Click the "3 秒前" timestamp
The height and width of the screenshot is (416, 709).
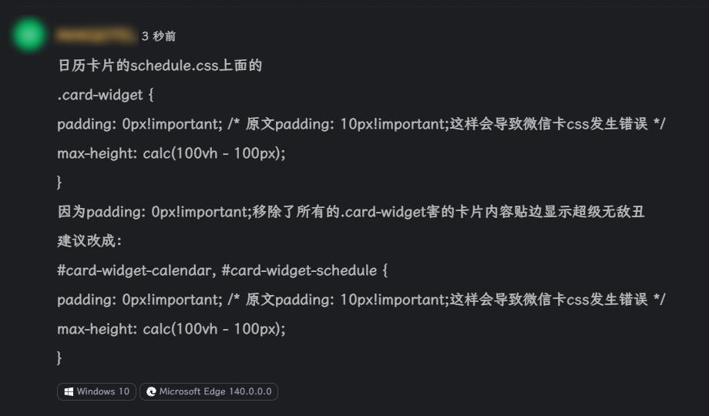pos(158,36)
